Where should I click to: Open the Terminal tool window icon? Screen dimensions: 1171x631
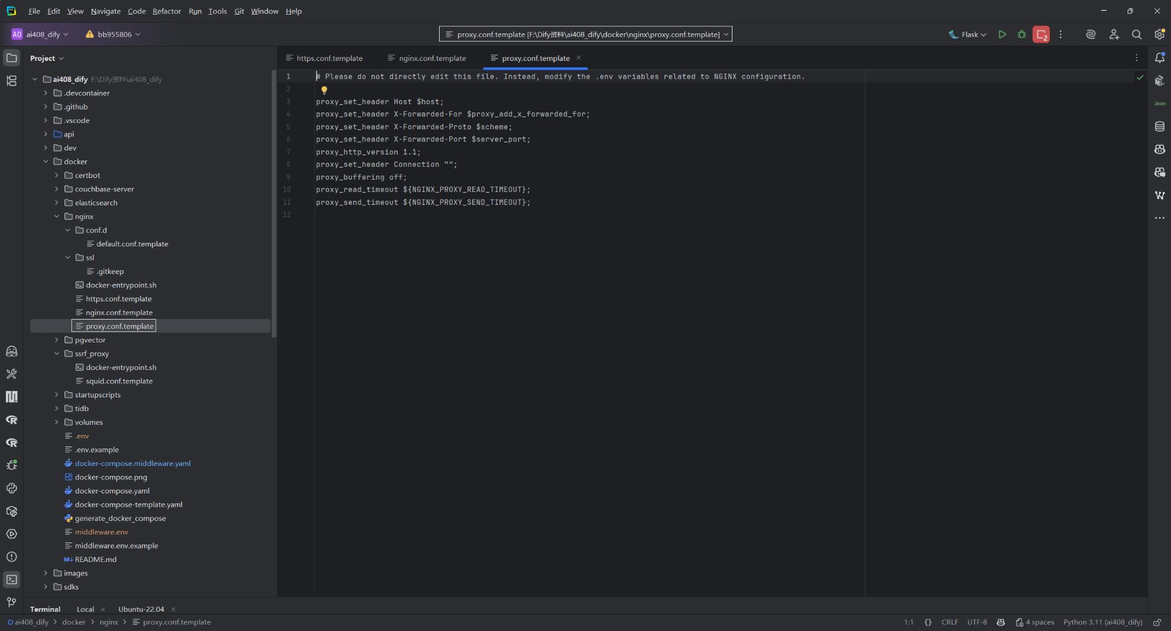point(12,579)
